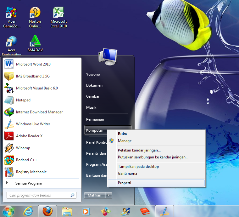This screenshot has height=217, width=239.
Task: Open Peranti dan Printer entry
Action: pos(96,153)
